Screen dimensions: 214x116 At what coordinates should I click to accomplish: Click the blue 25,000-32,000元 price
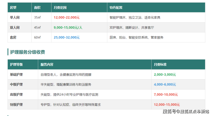pos(67,37)
